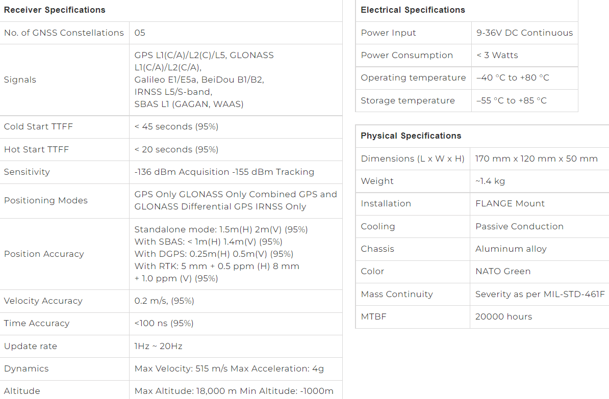Click the Positioning Modes label
The width and height of the screenshot is (609, 399).
[x=46, y=201]
